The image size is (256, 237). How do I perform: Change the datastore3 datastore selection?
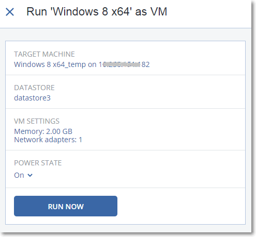pyautogui.click(x=32, y=98)
